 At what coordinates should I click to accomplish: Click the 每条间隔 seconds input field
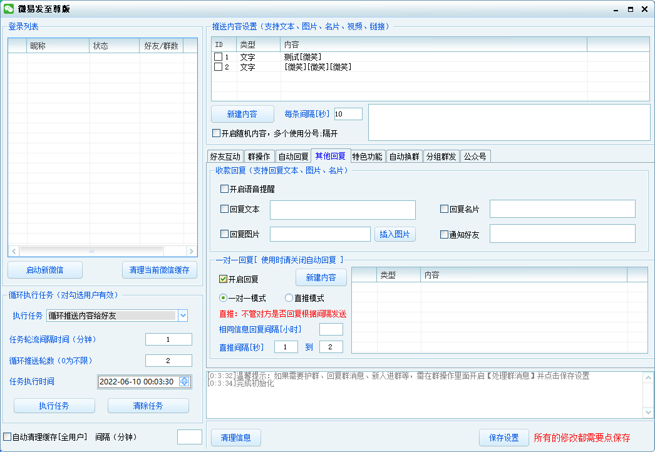(x=348, y=114)
